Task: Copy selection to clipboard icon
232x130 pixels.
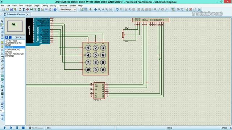Action: tap(130, 9)
